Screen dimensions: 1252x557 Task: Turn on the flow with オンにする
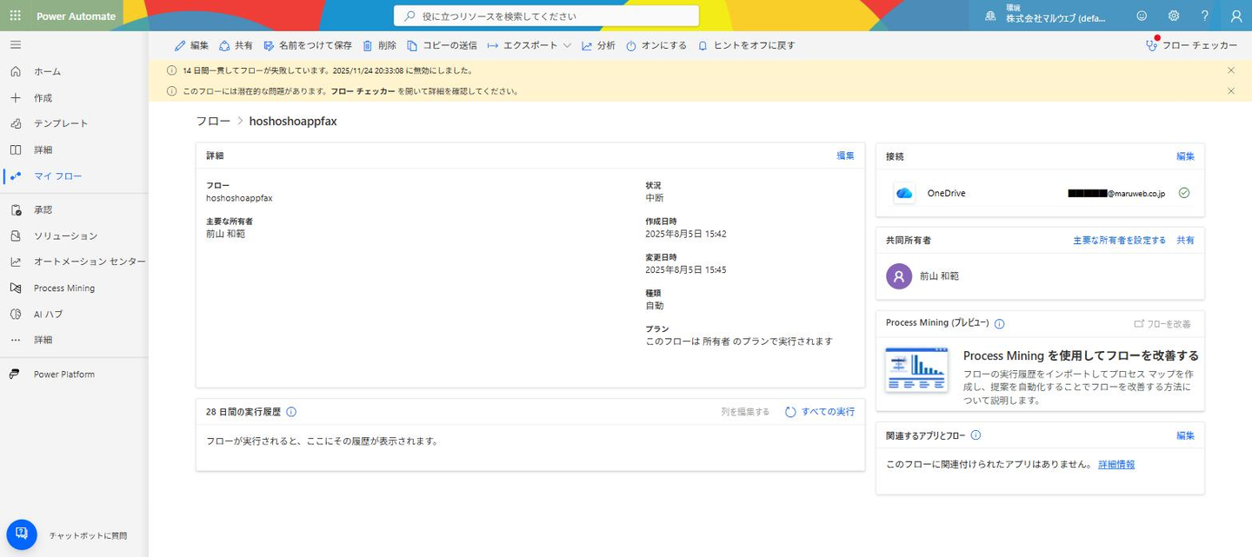click(x=656, y=45)
